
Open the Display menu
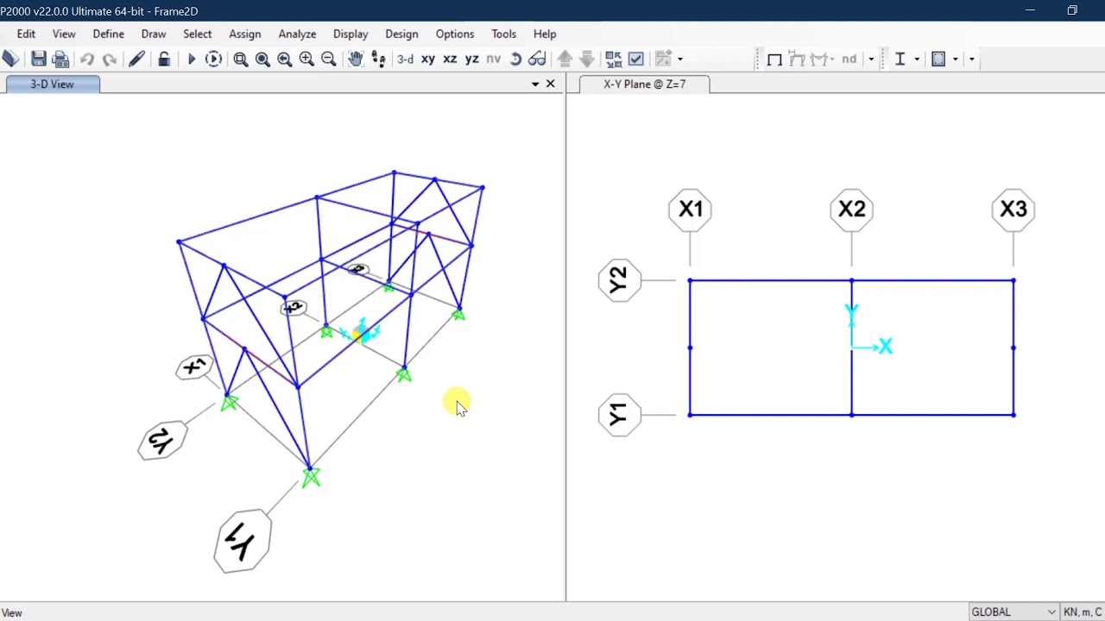(x=350, y=34)
